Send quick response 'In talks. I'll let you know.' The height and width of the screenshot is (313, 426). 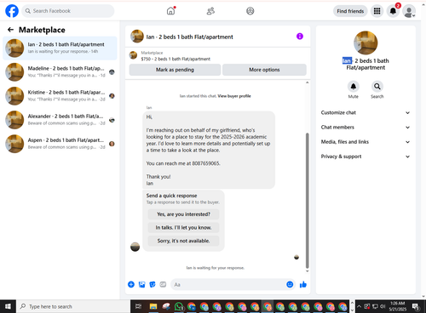tap(183, 227)
